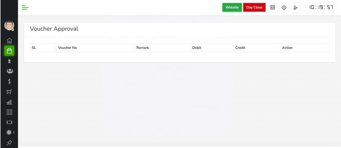Click the Action column header
Viewport: 341px width, 148px height.
(x=305, y=48)
